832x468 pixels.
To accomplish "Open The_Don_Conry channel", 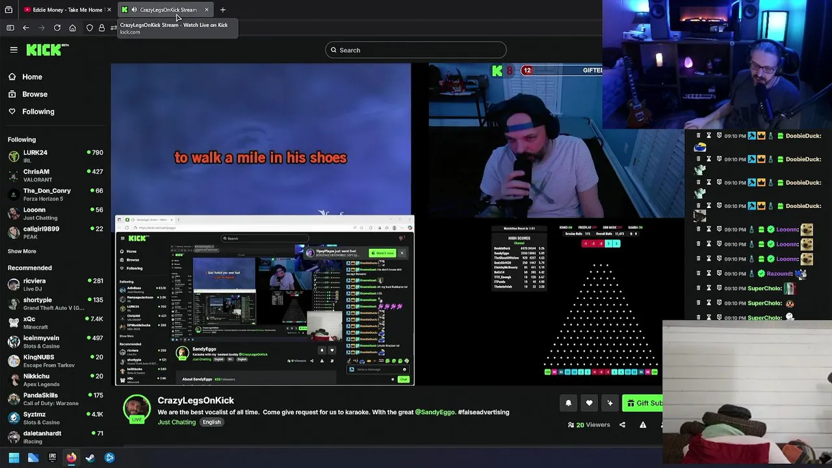I will coord(55,194).
